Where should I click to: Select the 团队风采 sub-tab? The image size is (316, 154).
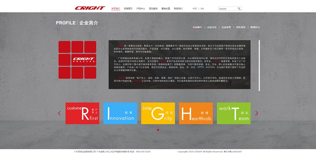241,27
